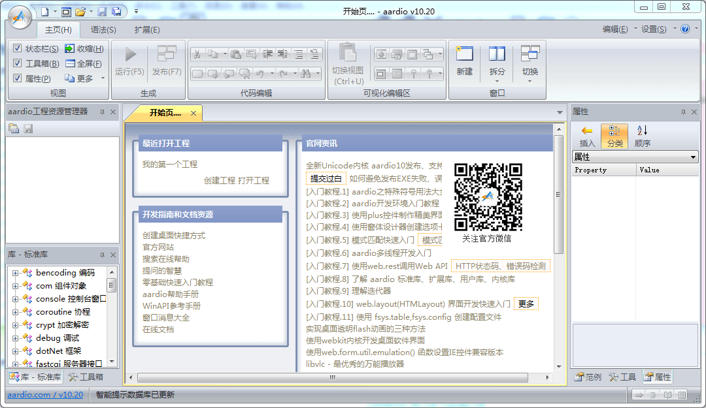Open the aardio.com / v10.20 status bar link
Viewport: 706px width, 408px height.
pos(45,394)
